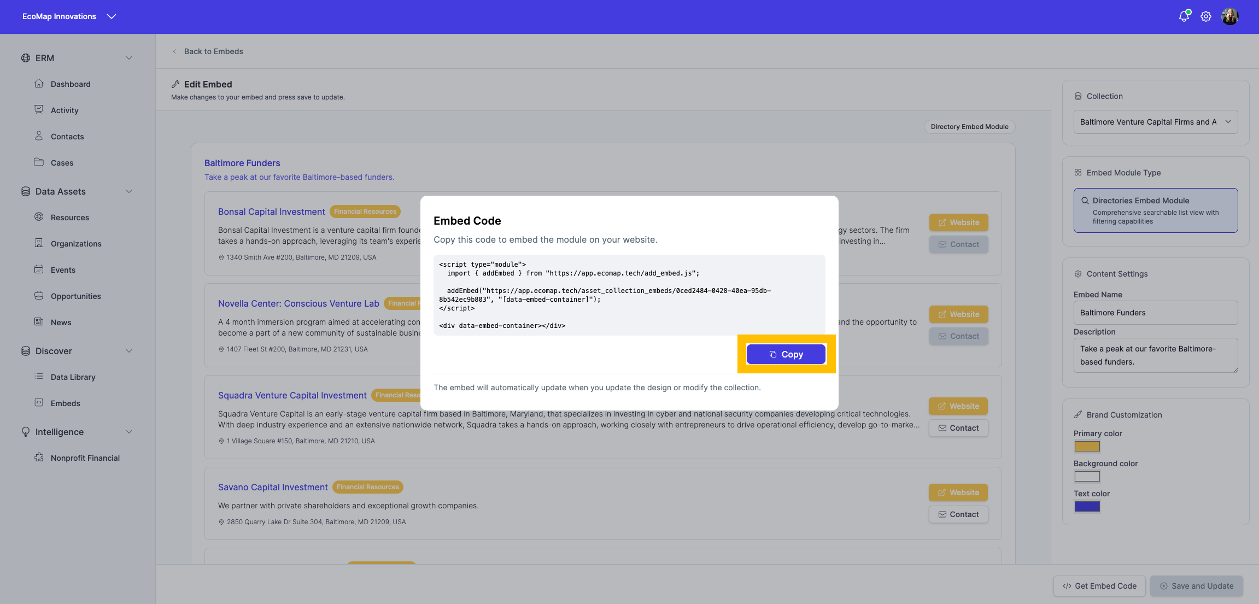Click the user profile avatar
The image size is (1259, 604).
(x=1230, y=16)
